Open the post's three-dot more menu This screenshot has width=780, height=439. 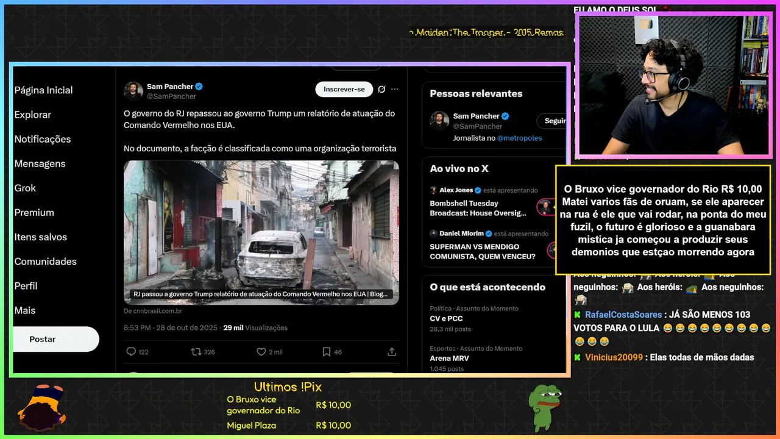click(x=395, y=89)
